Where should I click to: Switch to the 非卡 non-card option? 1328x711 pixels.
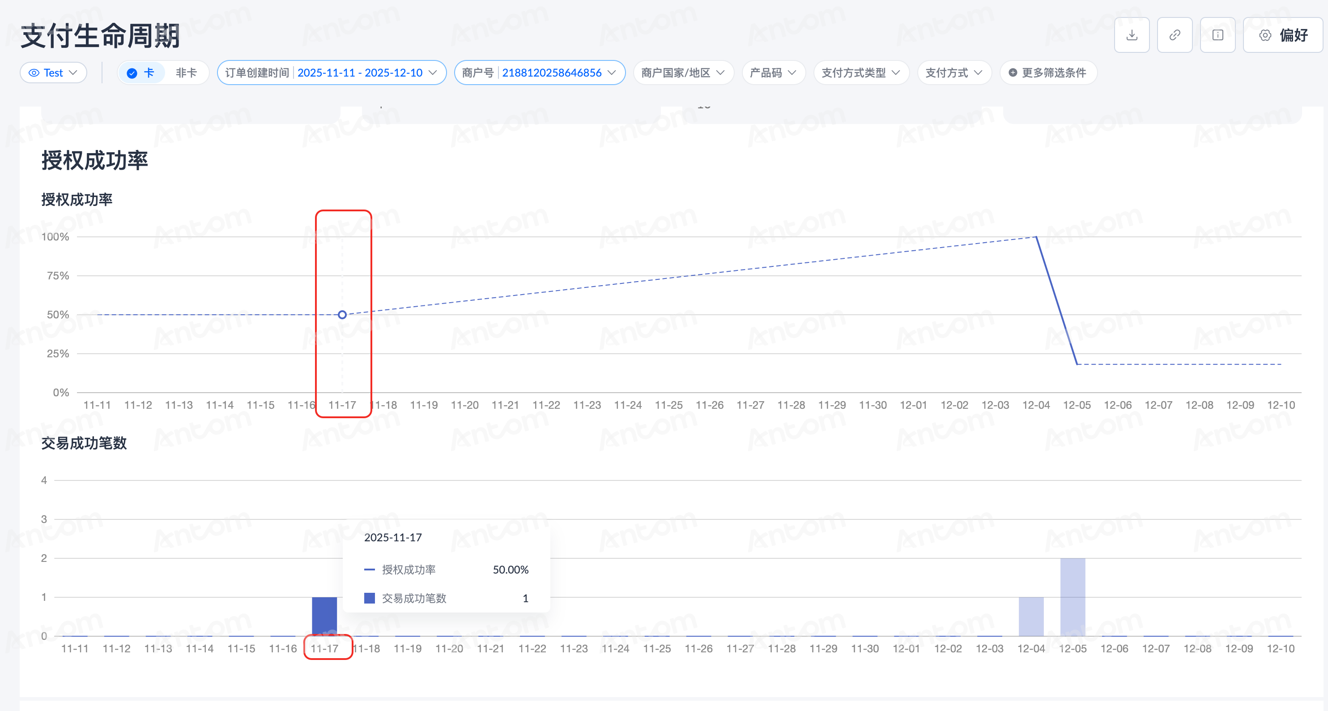pyautogui.click(x=186, y=73)
